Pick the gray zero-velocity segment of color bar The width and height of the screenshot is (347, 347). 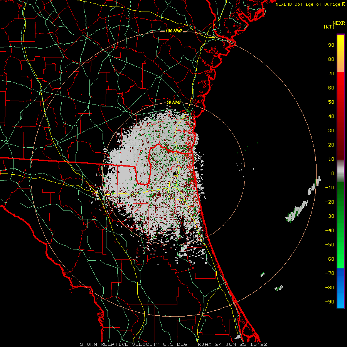pyautogui.click(x=340, y=171)
